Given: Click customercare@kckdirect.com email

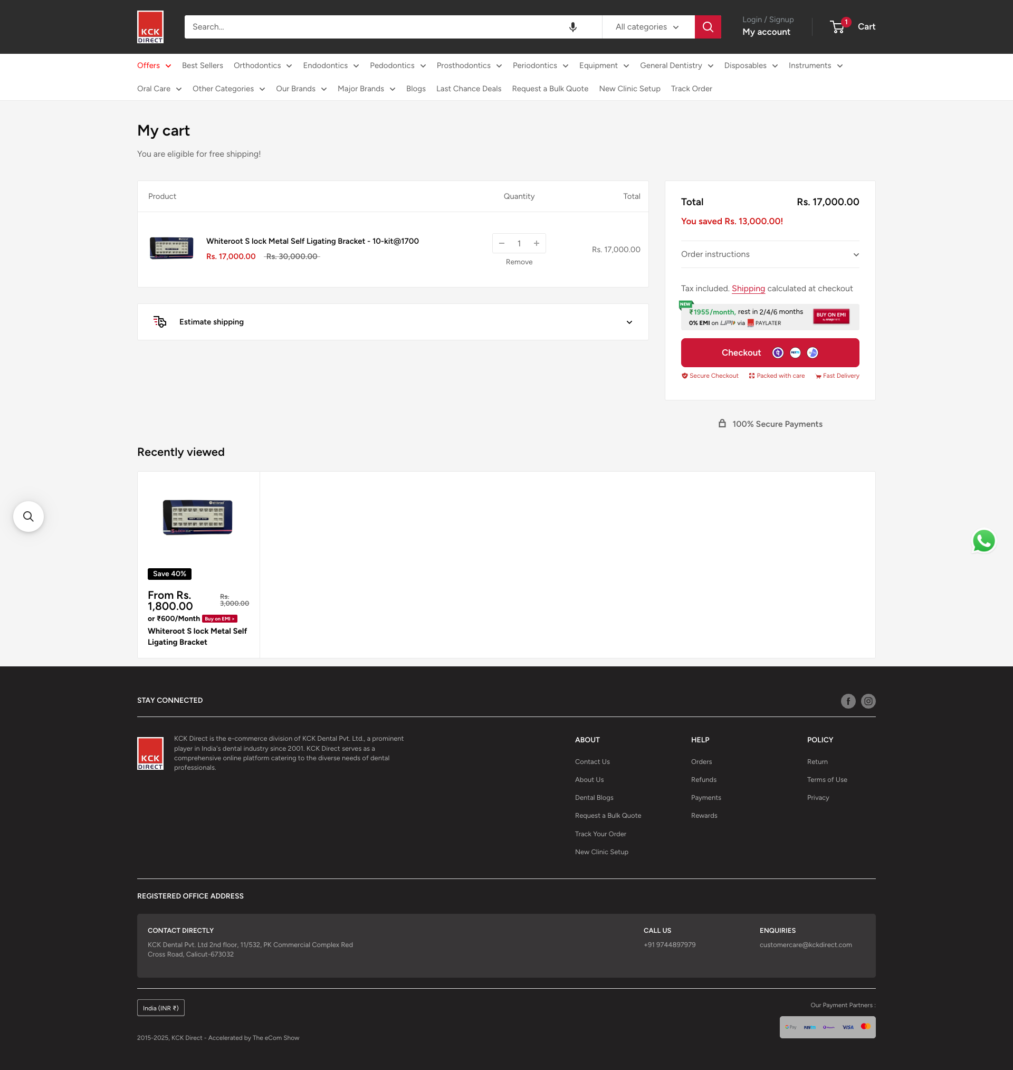Looking at the screenshot, I should 806,945.
